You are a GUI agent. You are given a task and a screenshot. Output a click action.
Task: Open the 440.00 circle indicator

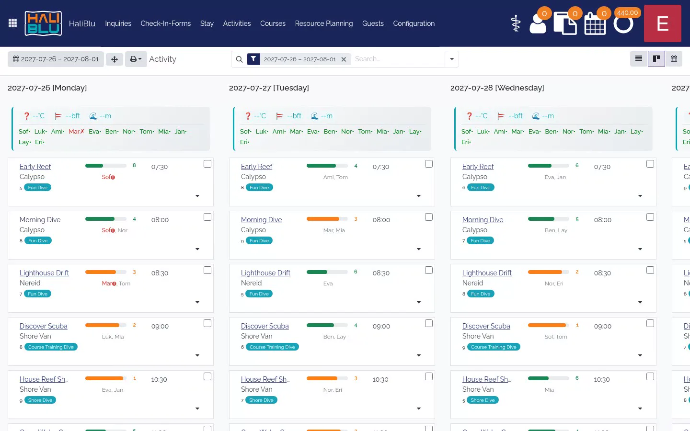(623, 23)
